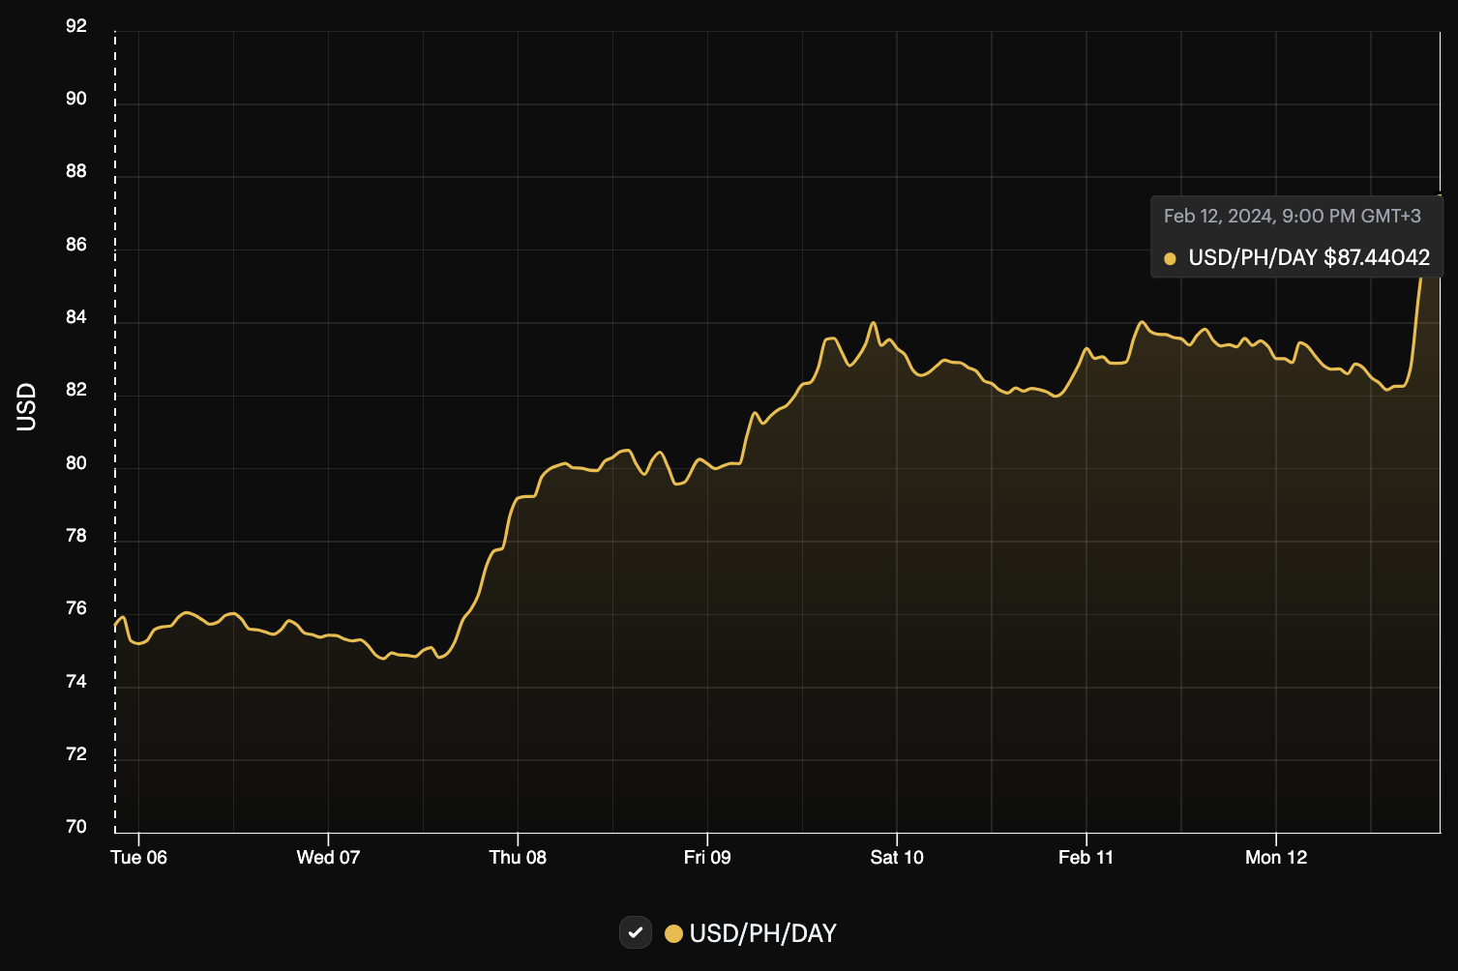This screenshot has width=1458, height=971.
Task: Click the USD/PH/DAY legend label
Action: tap(762, 933)
